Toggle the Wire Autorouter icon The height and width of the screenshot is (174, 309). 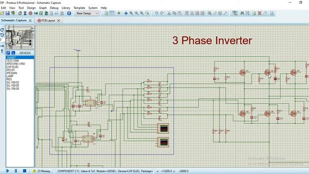(x=235, y=13)
